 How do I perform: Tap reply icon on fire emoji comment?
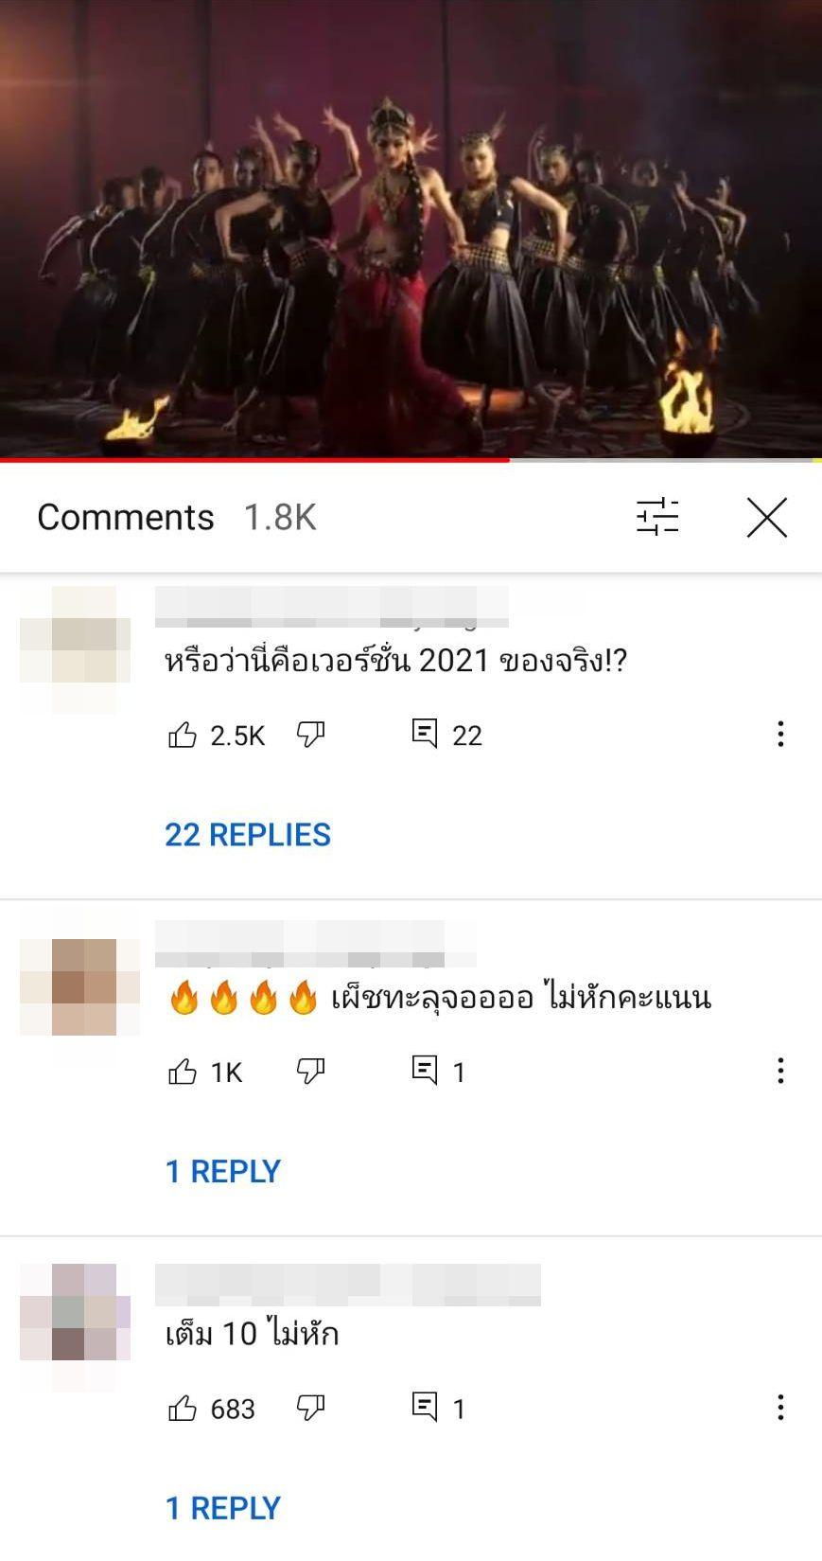(425, 1071)
